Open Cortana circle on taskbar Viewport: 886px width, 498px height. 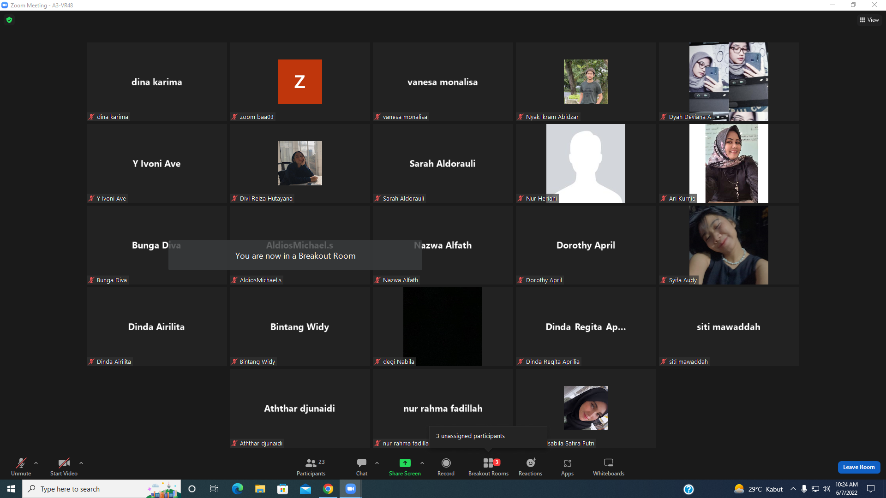coord(192,489)
